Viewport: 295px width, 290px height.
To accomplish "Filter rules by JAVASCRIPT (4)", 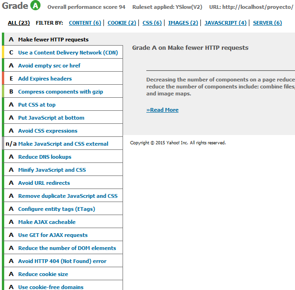I will [225, 23].
